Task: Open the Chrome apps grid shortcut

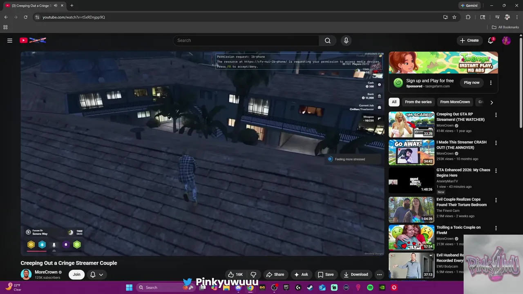Action: tap(5, 27)
